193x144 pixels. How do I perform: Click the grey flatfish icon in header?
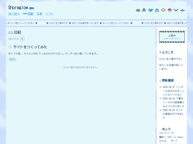tap(182, 10)
